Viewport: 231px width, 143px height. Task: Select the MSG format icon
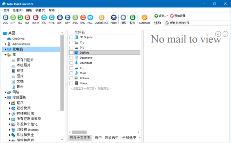pyautogui.click(x=90, y=18)
